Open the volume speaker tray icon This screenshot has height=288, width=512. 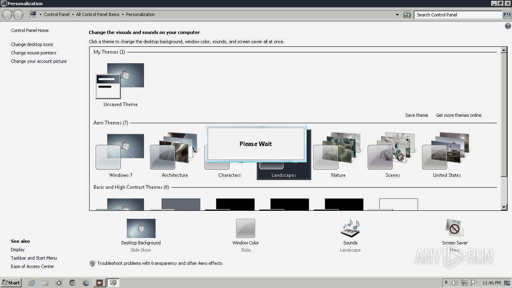455,283
